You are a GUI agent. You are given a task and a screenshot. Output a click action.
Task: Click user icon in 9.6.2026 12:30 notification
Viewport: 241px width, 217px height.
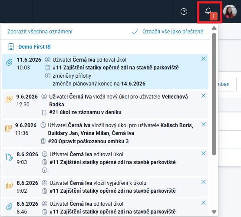tap(44, 96)
